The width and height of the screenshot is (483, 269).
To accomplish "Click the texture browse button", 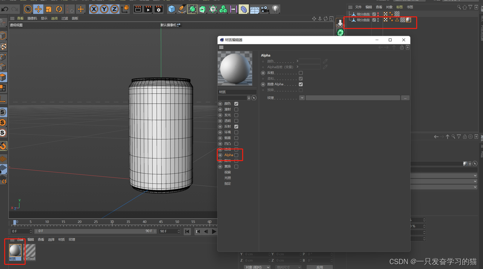I will 405,98.
